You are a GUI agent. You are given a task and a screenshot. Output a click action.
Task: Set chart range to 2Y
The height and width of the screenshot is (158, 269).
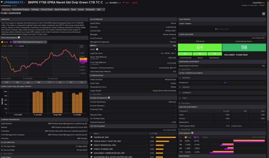[x=60, y=83]
